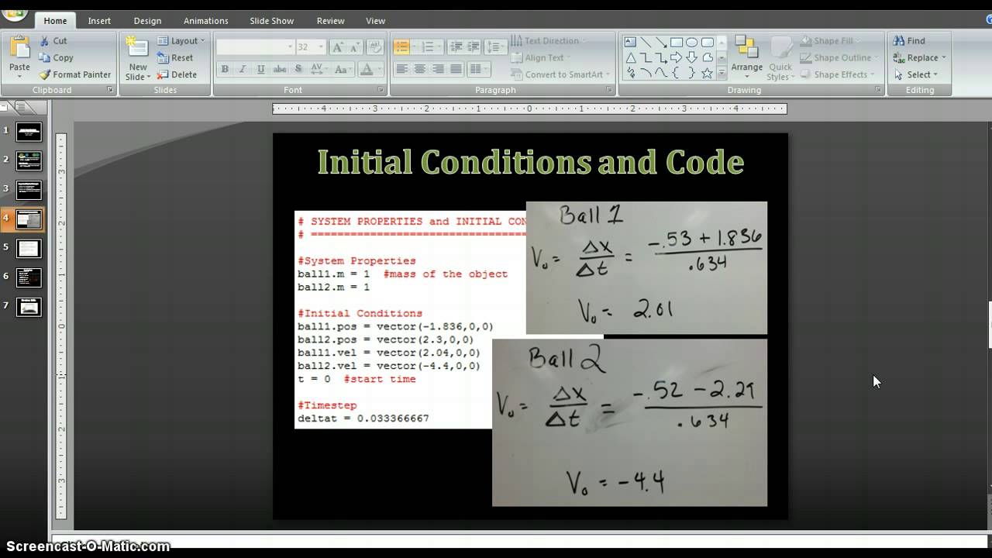Select the Down Arrow shape
Screen dimensions: 992x558
(x=692, y=57)
